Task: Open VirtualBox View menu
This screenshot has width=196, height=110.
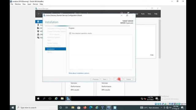Action: click(x=24, y=4)
